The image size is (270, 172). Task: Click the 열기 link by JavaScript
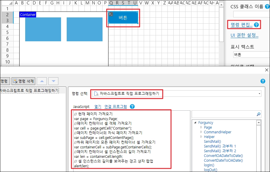(98, 107)
